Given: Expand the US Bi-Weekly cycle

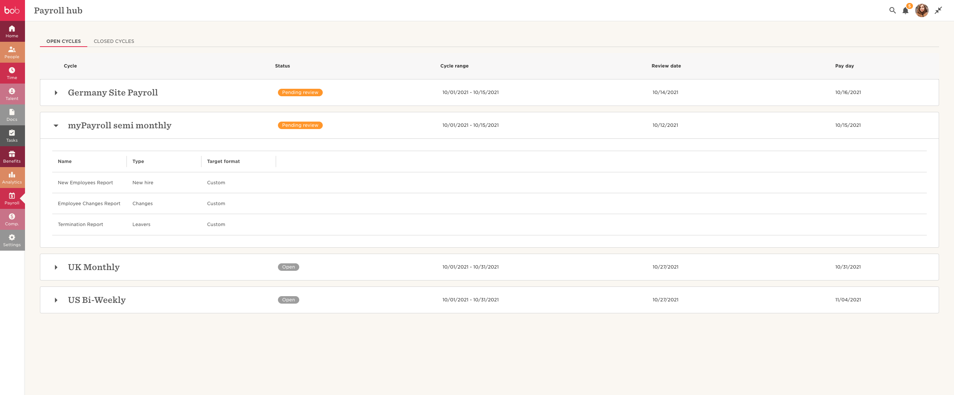Looking at the screenshot, I should [56, 300].
